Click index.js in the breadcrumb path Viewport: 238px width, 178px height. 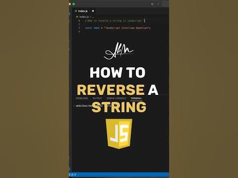84,17
